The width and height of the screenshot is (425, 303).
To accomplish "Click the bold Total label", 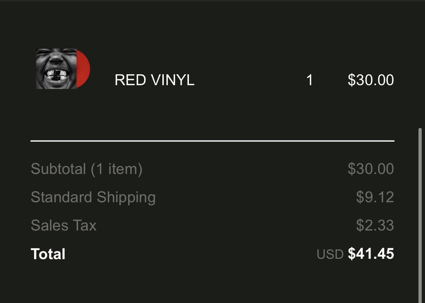I will (48, 254).
